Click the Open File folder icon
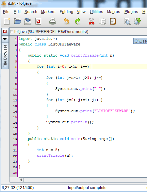 coord(17,21)
